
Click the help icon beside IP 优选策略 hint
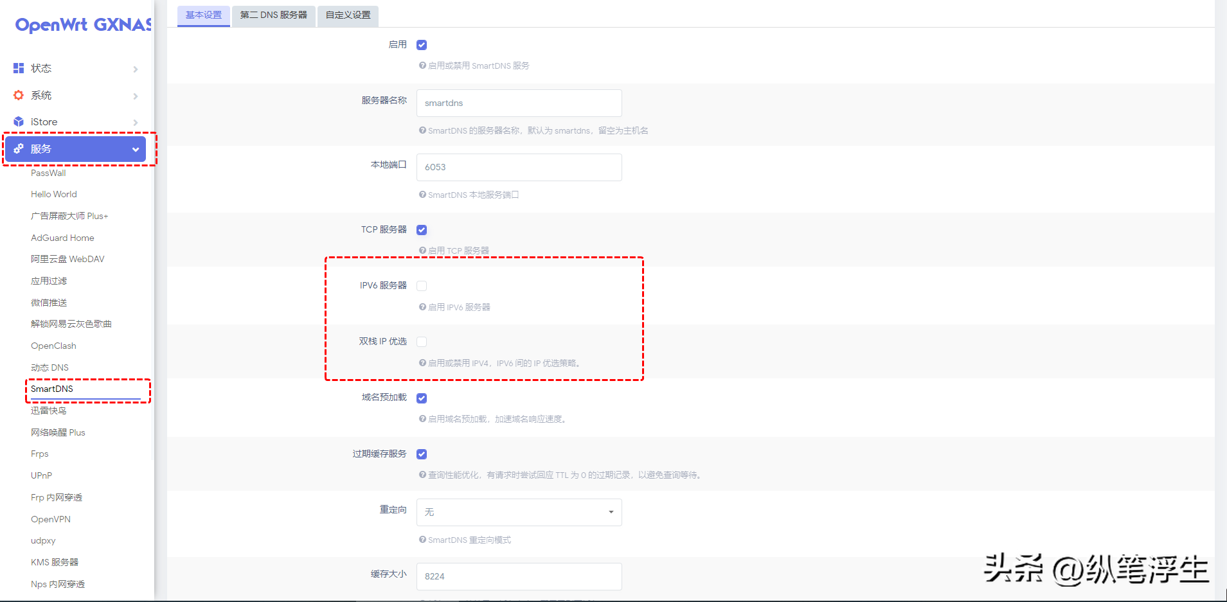click(x=422, y=363)
